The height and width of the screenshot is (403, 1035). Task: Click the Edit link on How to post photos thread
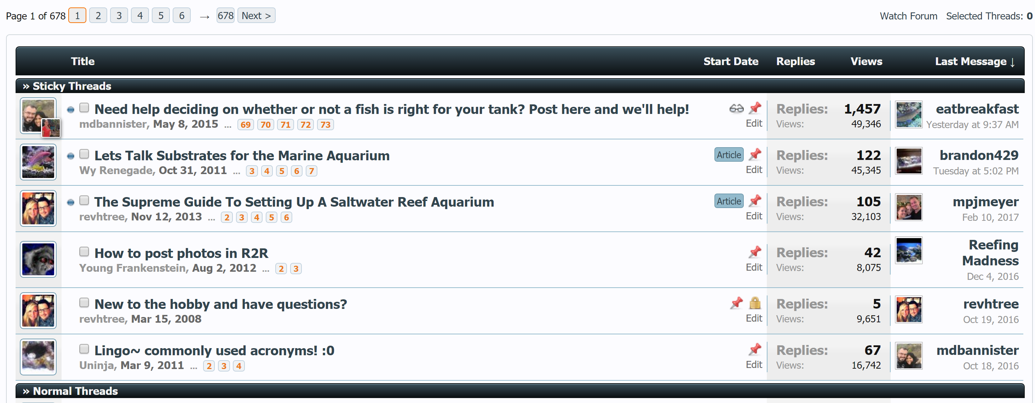click(753, 266)
